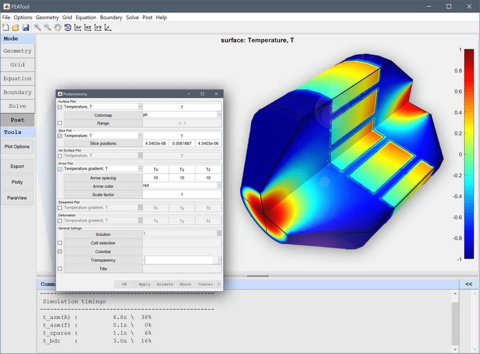Switch to the YZ plane view

click(98, 28)
